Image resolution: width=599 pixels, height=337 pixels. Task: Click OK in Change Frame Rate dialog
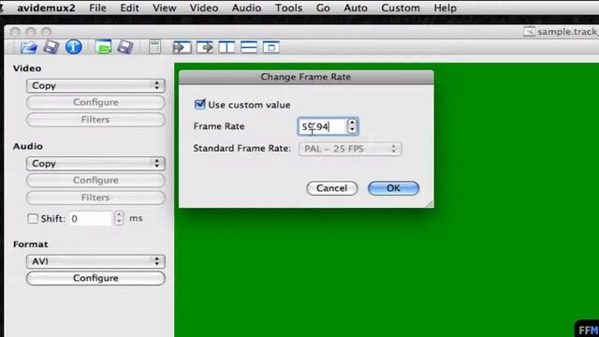tap(393, 188)
